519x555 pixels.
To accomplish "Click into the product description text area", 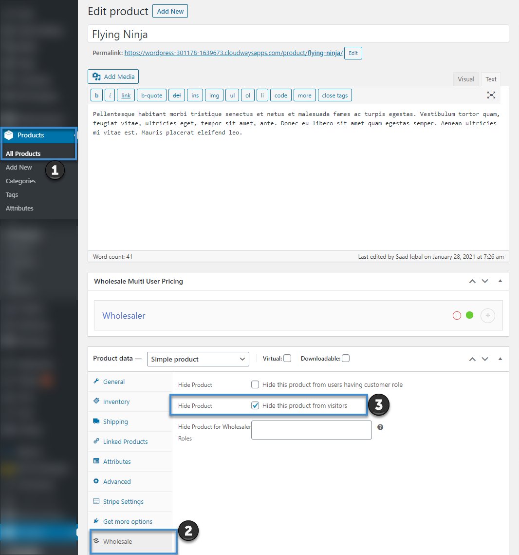I will [298, 177].
